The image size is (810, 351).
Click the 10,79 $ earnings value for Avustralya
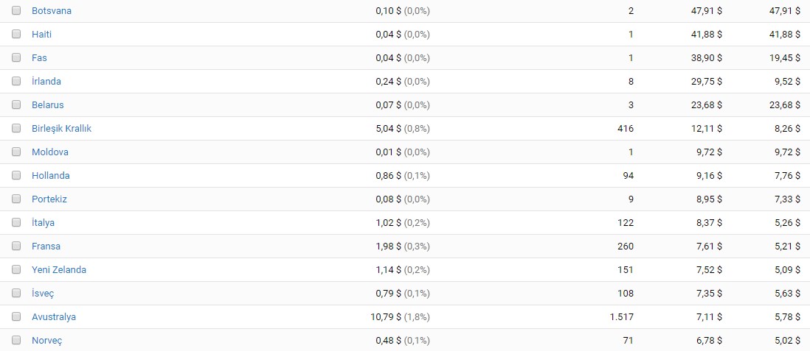pos(385,317)
